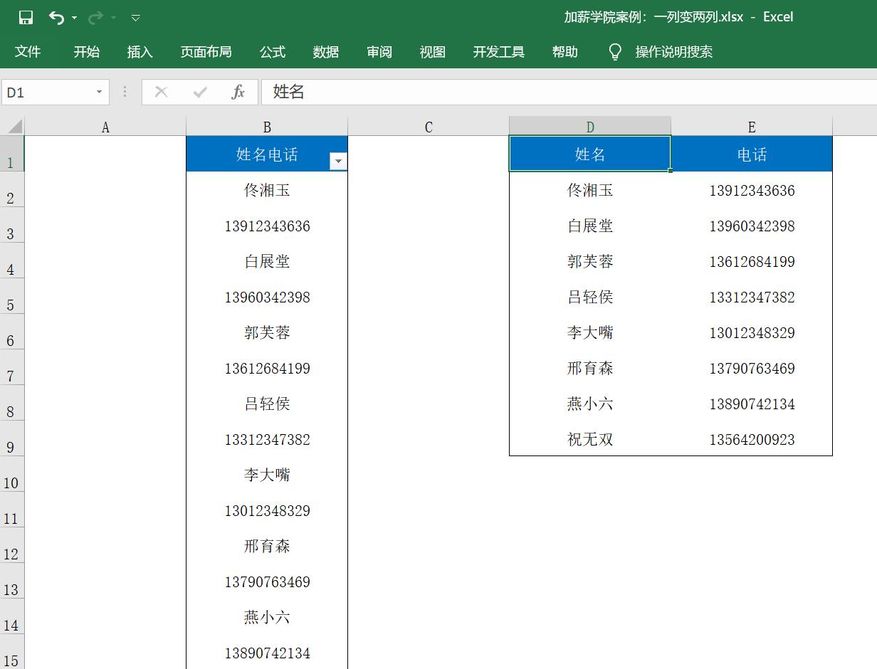Switch to the 数据 ribbon tab
The height and width of the screenshot is (669, 877).
pos(325,51)
